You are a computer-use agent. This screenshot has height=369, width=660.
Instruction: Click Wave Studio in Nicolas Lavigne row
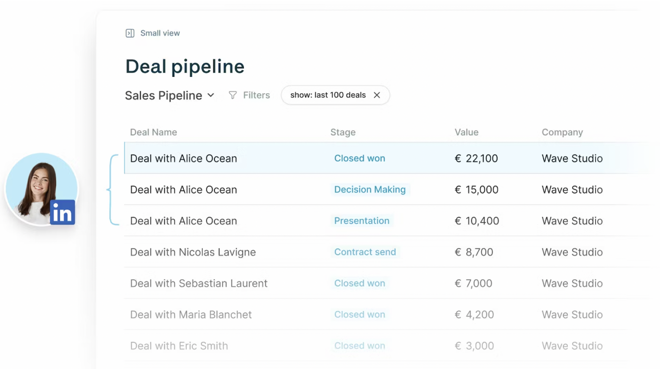tap(572, 252)
